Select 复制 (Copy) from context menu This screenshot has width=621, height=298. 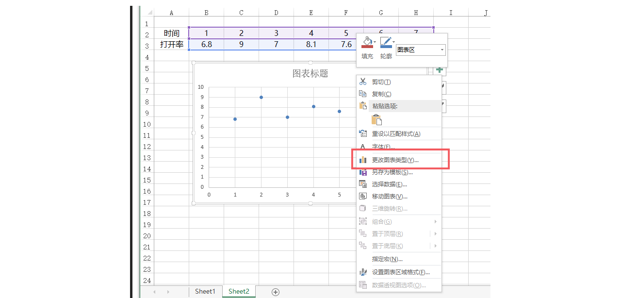point(381,94)
